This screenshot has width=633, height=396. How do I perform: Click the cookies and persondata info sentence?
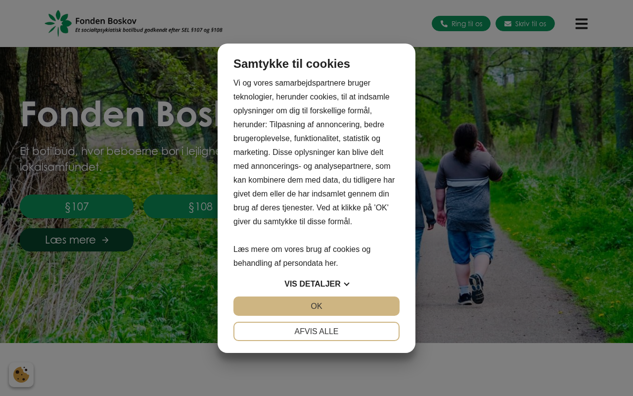(302, 256)
